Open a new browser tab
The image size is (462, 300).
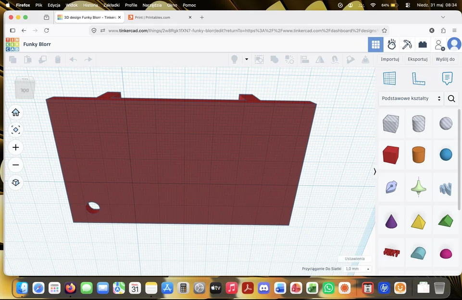[x=202, y=18]
